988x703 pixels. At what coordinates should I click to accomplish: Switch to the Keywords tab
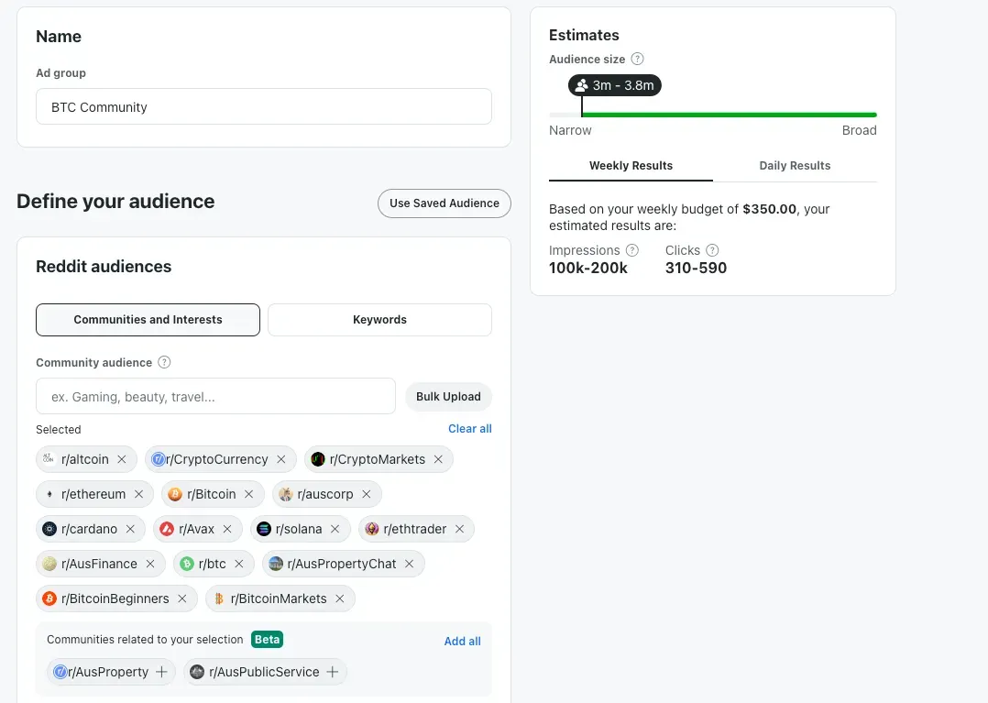[x=380, y=320]
